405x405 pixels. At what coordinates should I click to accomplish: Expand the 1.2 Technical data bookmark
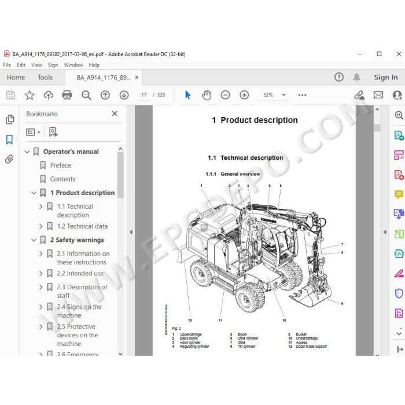click(41, 226)
